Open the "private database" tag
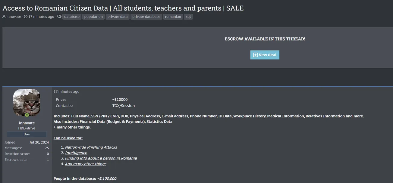The width and height of the screenshot is (393, 183). tap(146, 17)
